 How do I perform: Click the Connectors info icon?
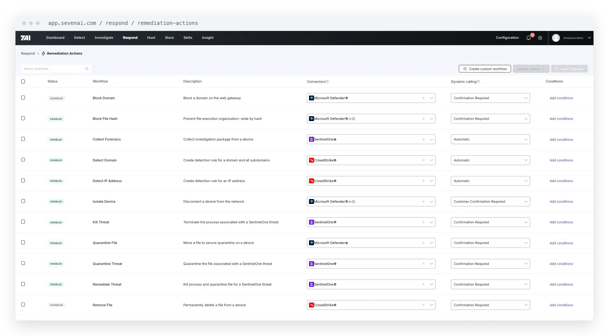click(327, 82)
